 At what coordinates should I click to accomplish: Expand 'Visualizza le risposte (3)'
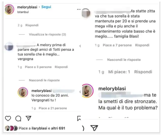pyautogui.click(x=47, y=34)
